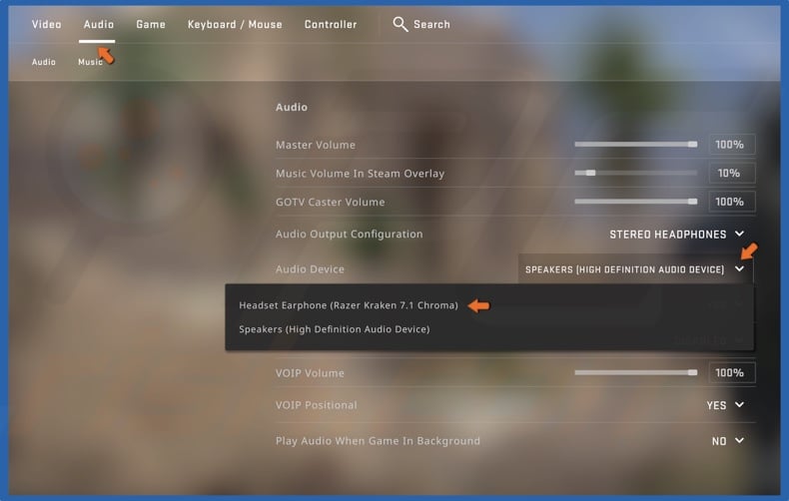This screenshot has height=501, width=789.
Task: Open Play Audio When Game In Background dropdown
Action: tap(728, 441)
